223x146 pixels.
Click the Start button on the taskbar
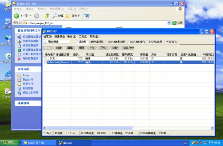(10, 143)
